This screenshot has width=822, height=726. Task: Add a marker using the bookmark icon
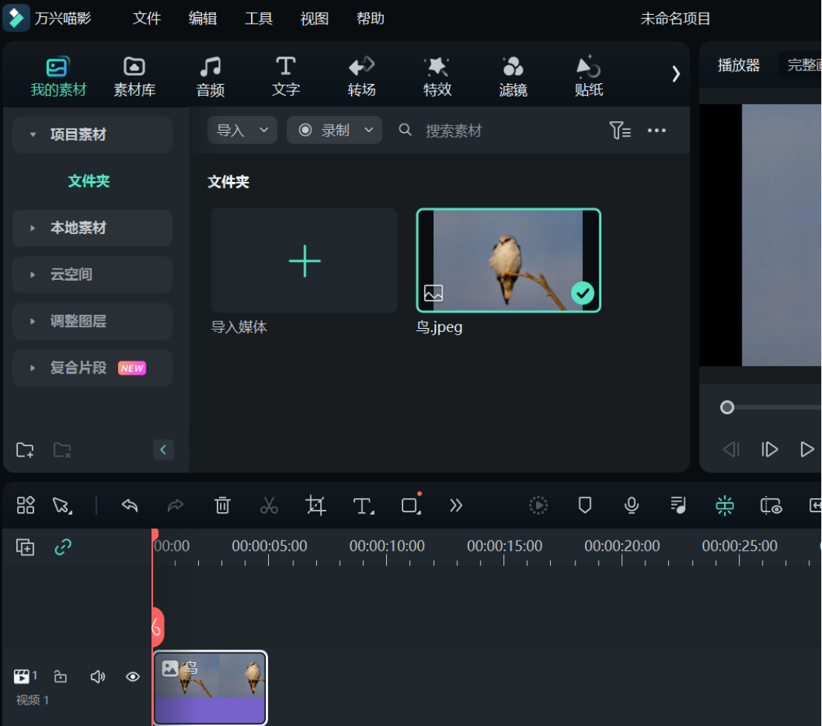(584, 506)
